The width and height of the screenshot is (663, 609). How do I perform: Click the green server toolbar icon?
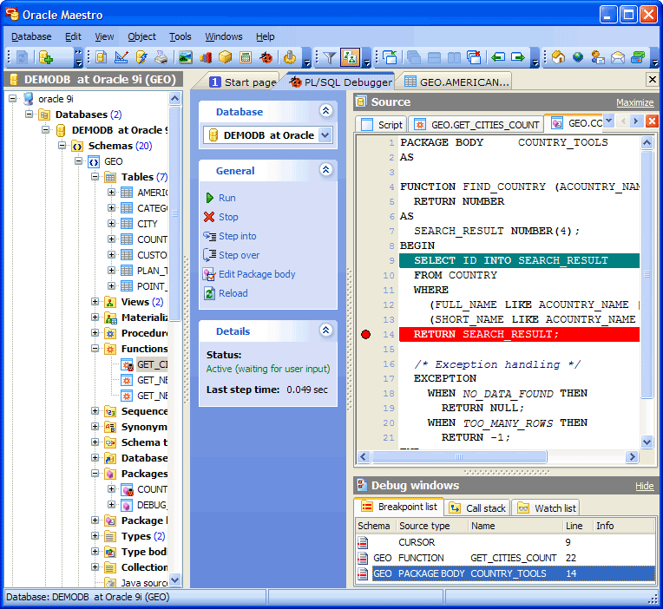coord(638,57)
